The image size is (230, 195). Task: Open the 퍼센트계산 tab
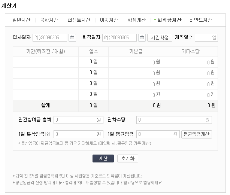(x=79, y=20)
